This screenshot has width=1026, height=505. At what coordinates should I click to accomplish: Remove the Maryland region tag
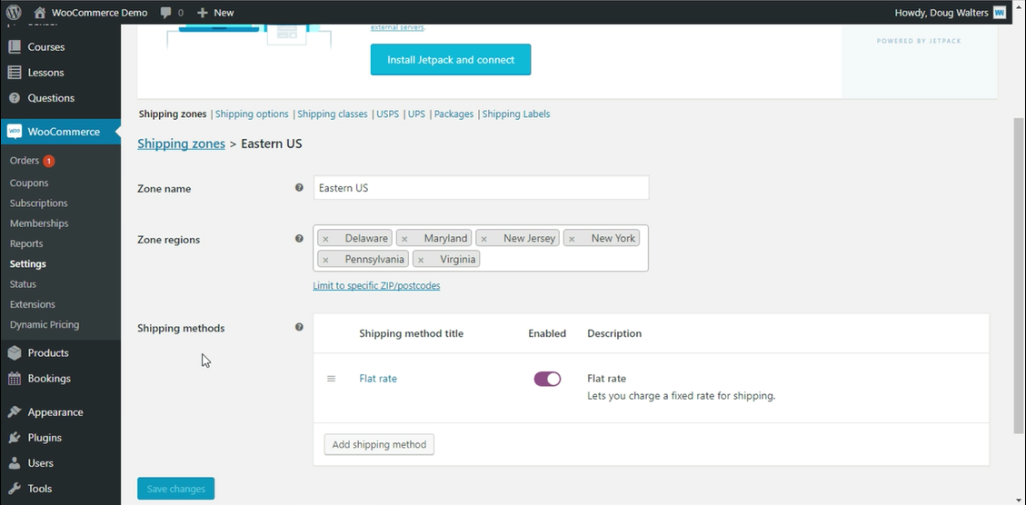[404, 239]
